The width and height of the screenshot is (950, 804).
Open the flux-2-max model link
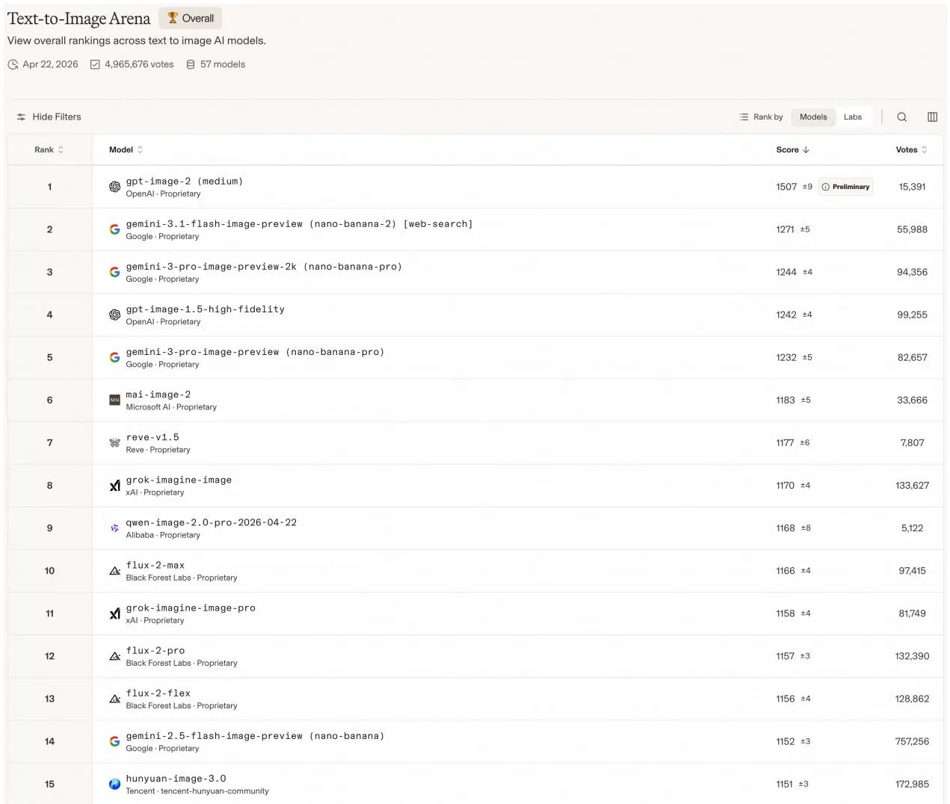tap(155, 565)
